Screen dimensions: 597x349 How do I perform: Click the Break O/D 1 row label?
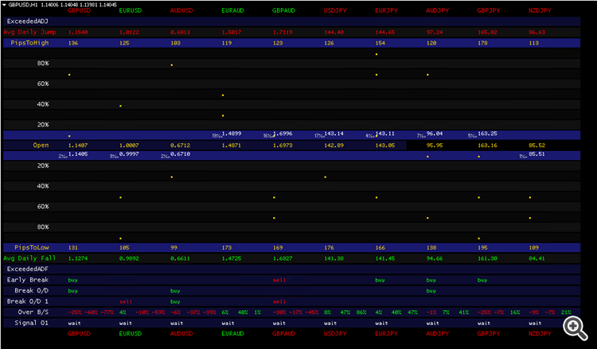click(27, 301)
